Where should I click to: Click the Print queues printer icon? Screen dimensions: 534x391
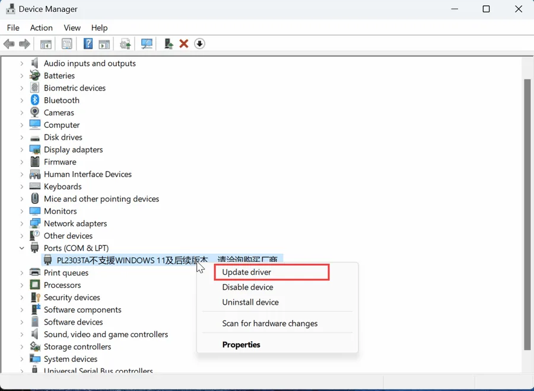(35, 273)
